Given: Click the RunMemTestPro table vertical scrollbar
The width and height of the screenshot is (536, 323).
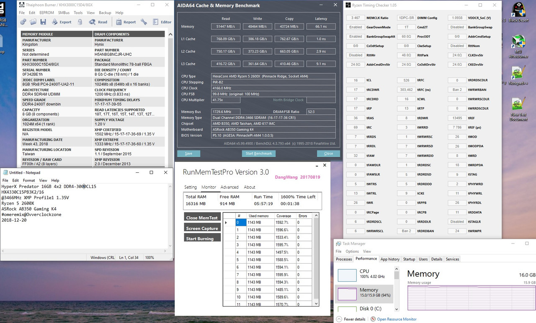Looking at the screenshot, I should 317,259.
